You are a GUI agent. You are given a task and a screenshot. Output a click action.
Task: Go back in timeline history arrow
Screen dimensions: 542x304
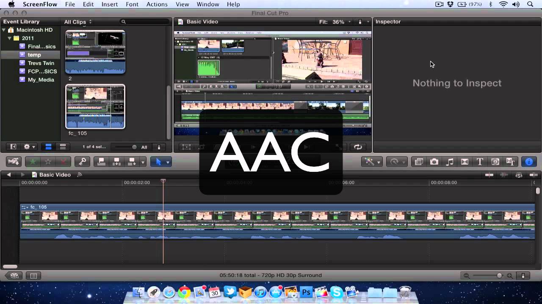[9, 175]
